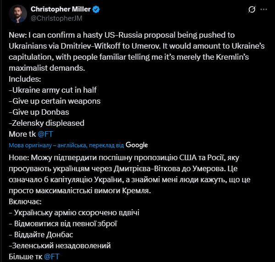Click the line "-Zelensky displeased"
Image resolution: width=275 pixels, height=262 pixels.
(47, 123)
